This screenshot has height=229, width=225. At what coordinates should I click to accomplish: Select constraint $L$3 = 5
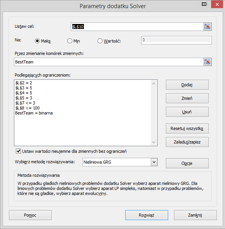[24, 88]
